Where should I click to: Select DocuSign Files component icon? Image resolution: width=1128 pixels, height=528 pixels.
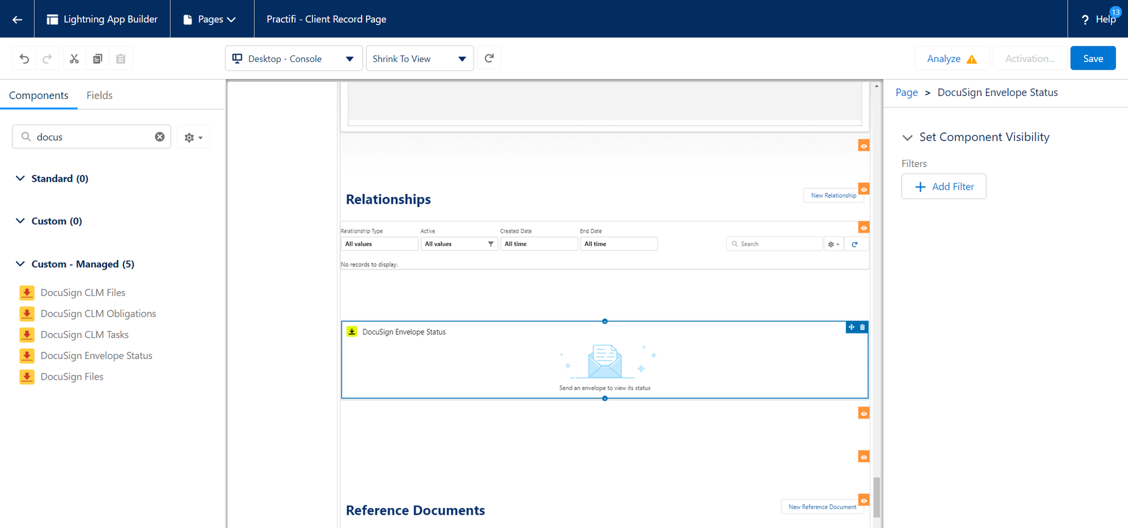[27, 377]
